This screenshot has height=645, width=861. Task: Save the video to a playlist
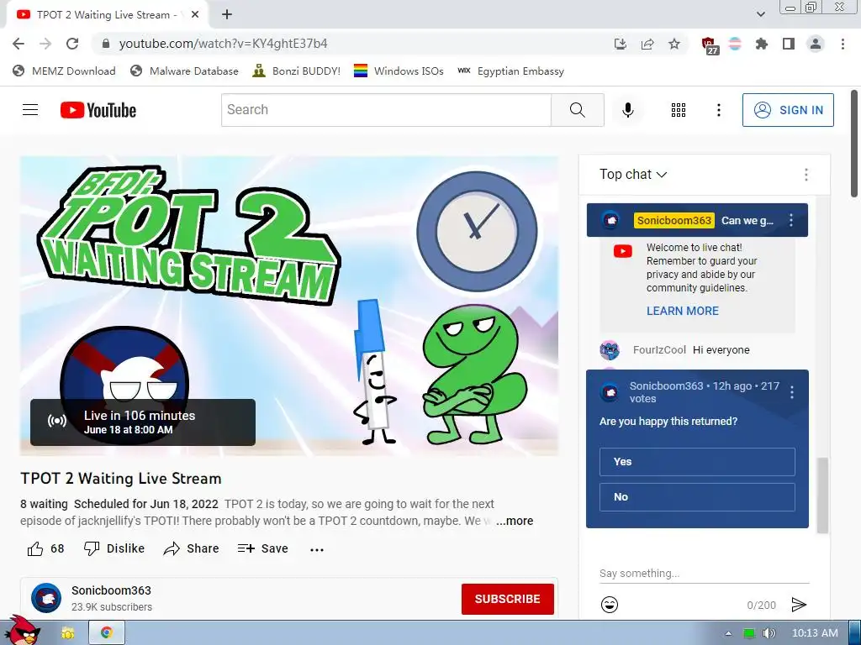(263, 548)
